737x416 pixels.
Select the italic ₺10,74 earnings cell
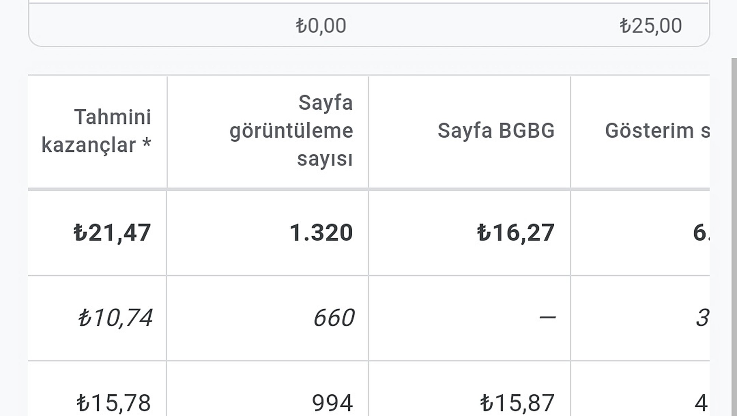point(115,318)
